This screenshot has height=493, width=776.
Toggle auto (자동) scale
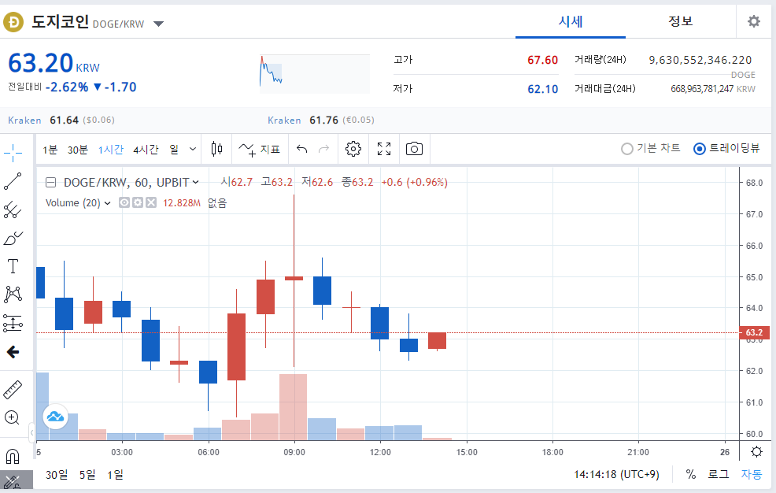coord(752,474)
